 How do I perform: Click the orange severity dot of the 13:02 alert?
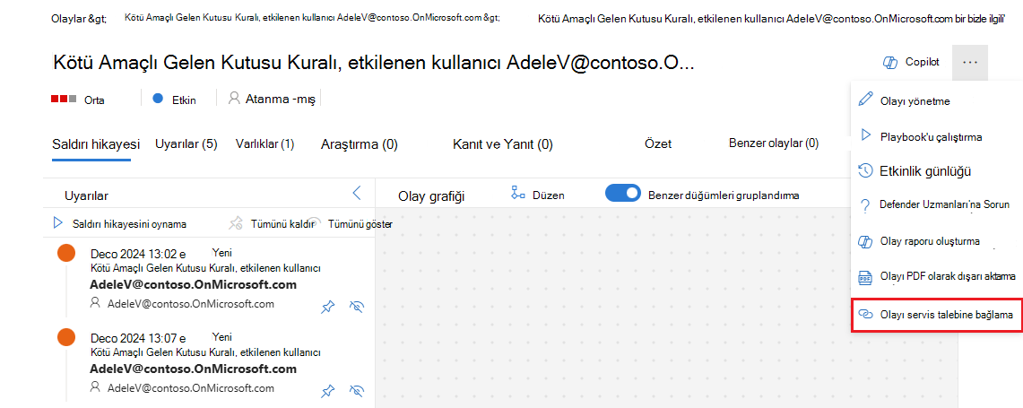(x=66, y=253)
